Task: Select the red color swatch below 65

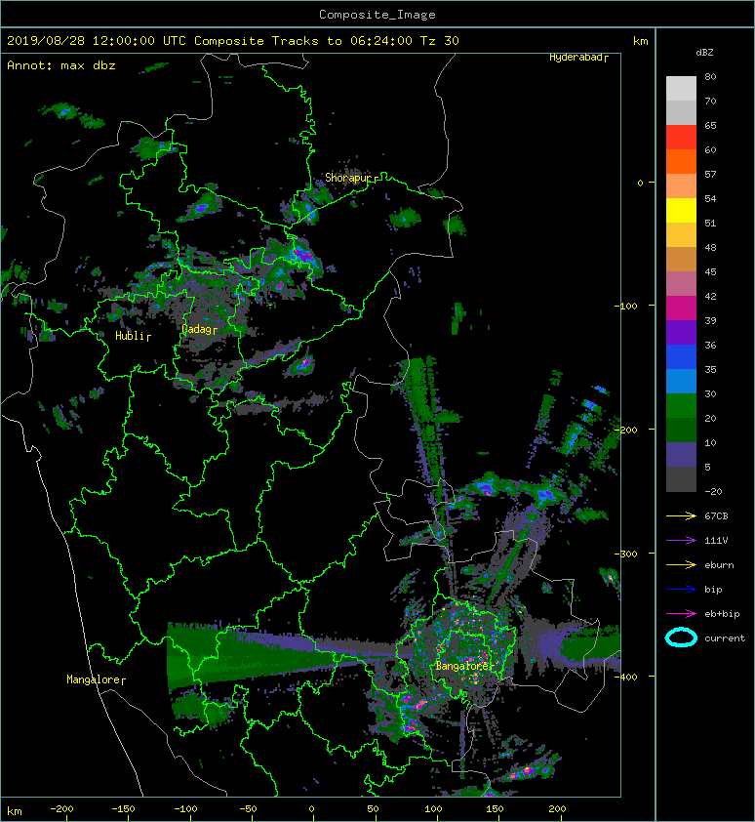Action: 681,138
